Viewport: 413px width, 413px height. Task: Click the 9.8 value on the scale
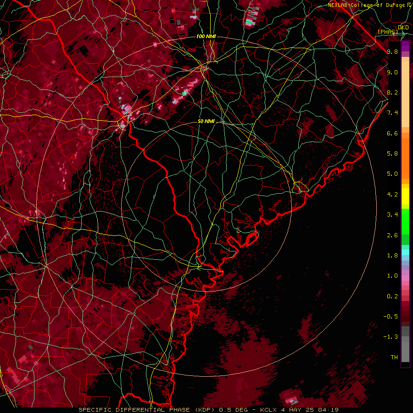392,52
